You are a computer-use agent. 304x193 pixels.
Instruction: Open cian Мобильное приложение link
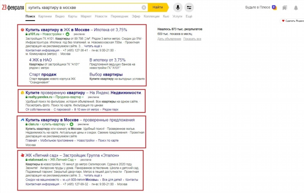[57, 140]
